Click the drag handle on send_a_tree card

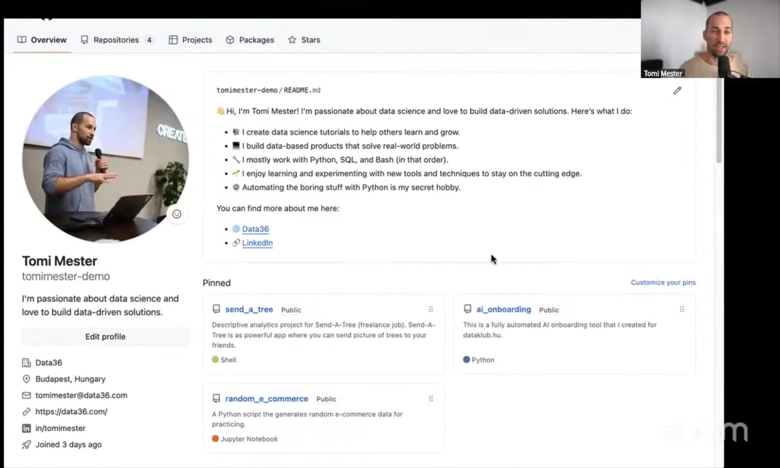(431, 309)
